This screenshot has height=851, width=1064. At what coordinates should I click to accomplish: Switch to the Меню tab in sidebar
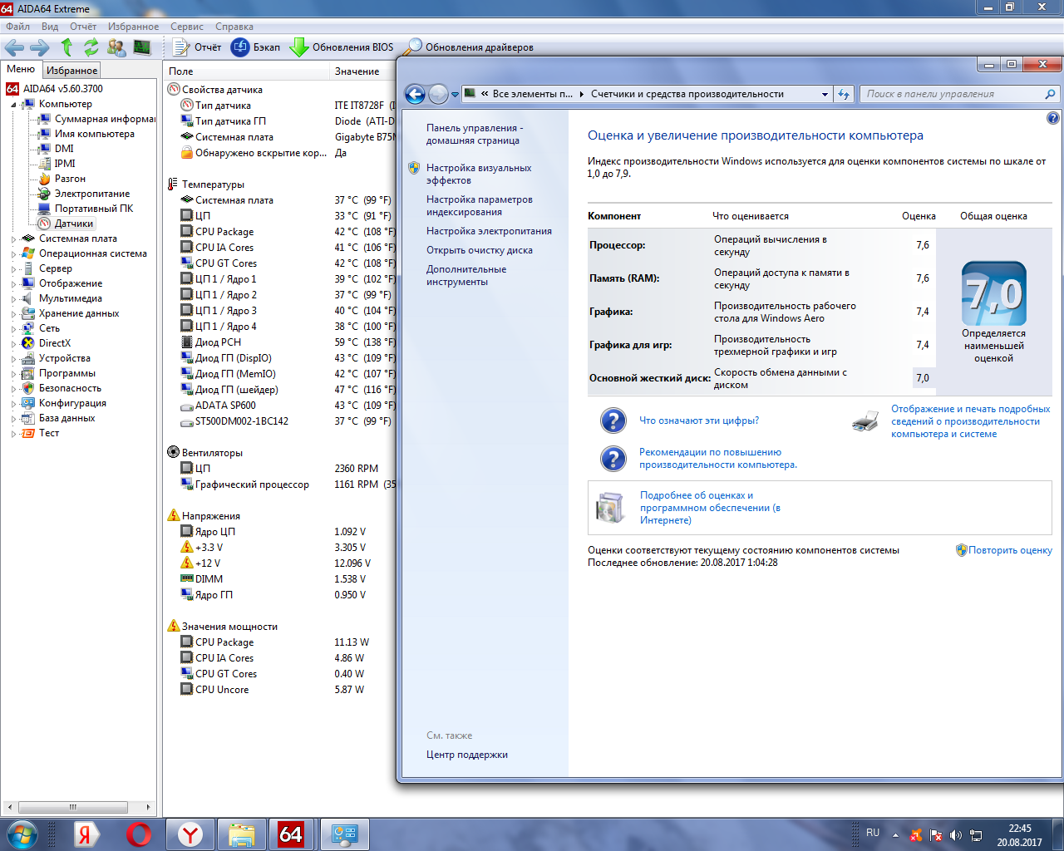(x=21, y=70)
